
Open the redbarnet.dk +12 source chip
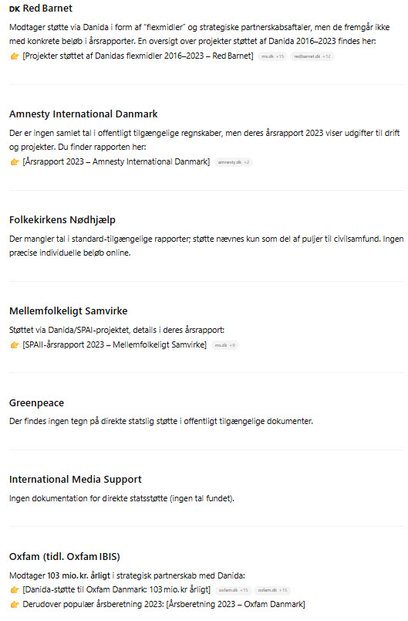click(312, 56)
